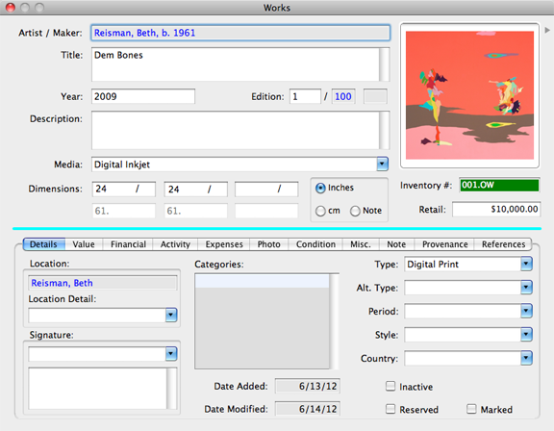Click the Dem Bones artwork thumbnail

(469, 95)
